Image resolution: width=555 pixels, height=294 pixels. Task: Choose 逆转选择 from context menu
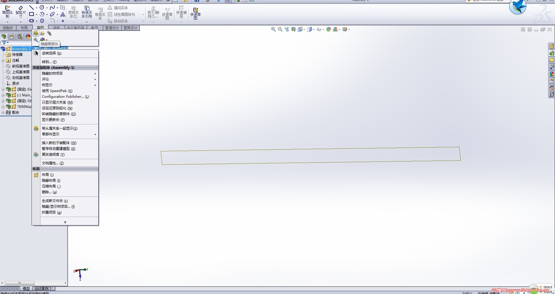pos(65,53)
